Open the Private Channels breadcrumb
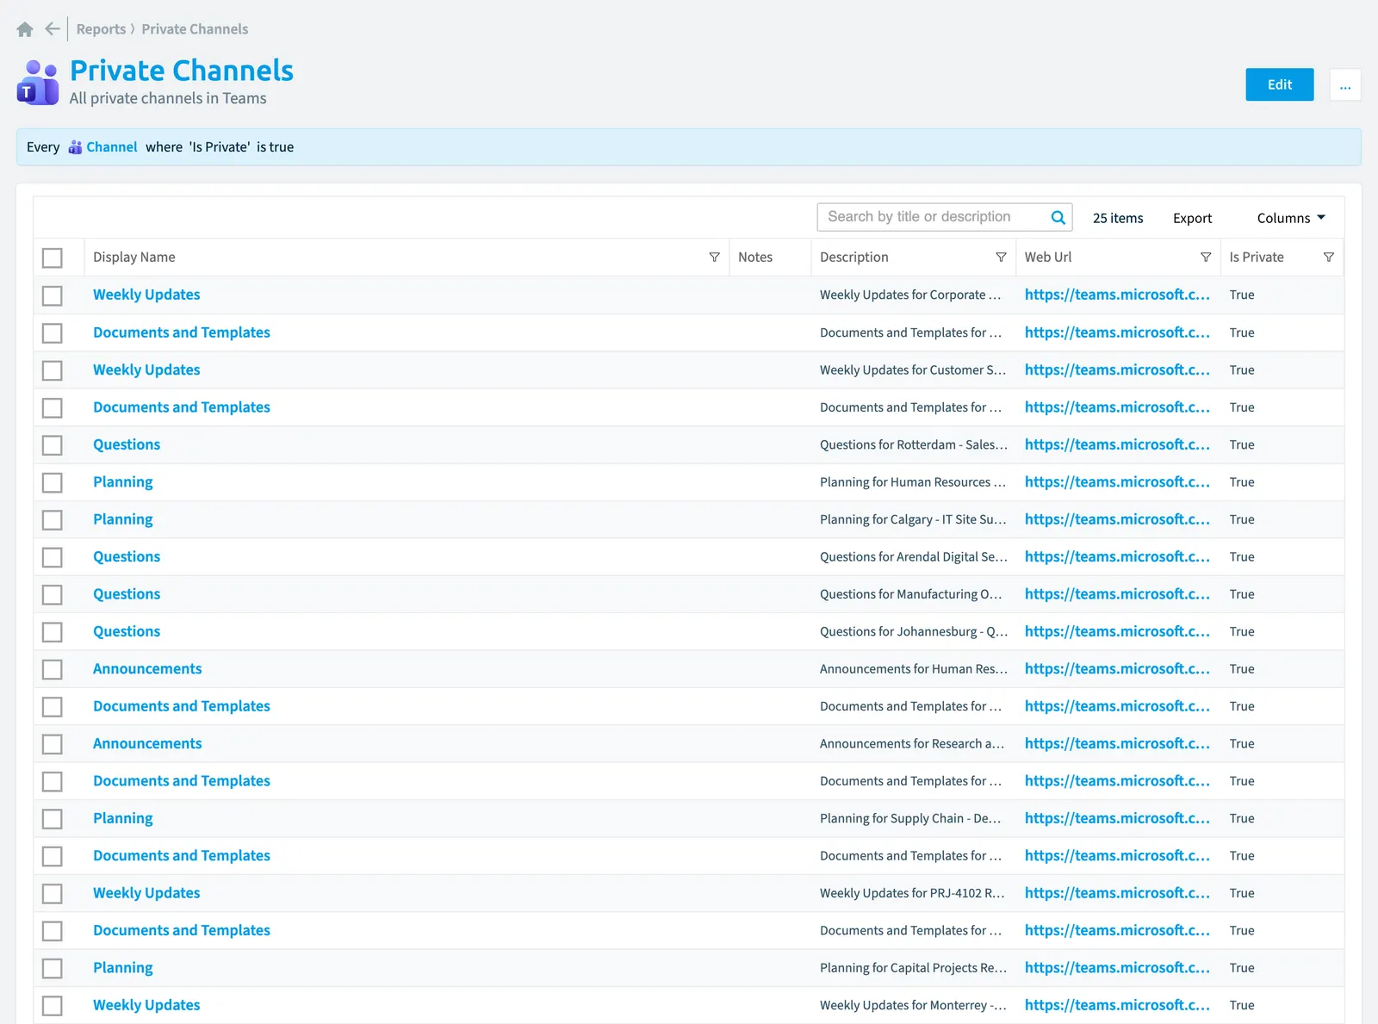Viewport: 1378px width, 1024px height. click(195, 29)
